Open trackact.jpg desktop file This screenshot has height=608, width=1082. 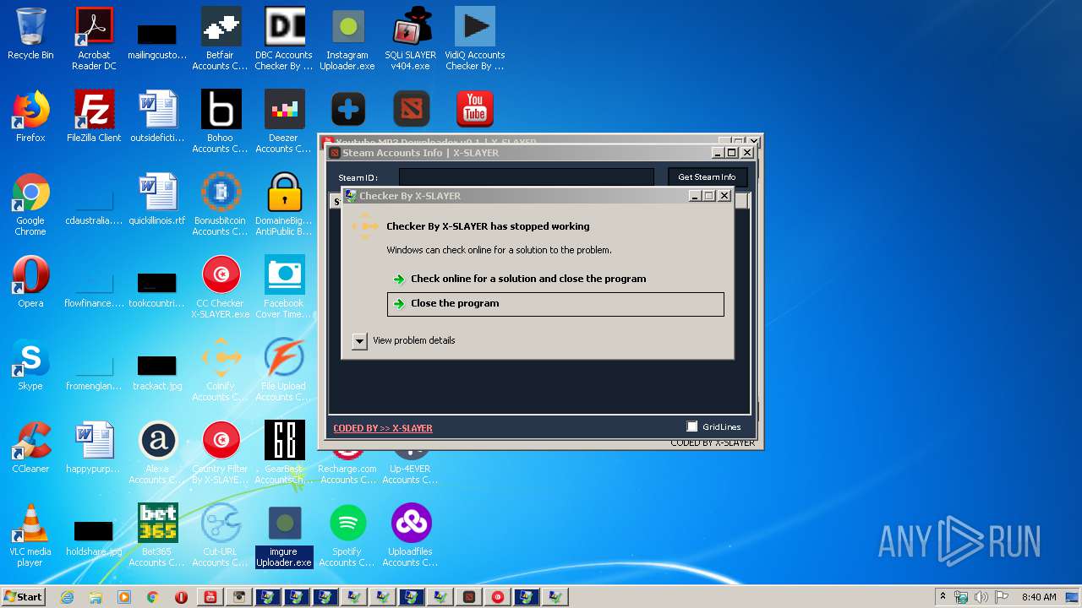click(157, 371)
